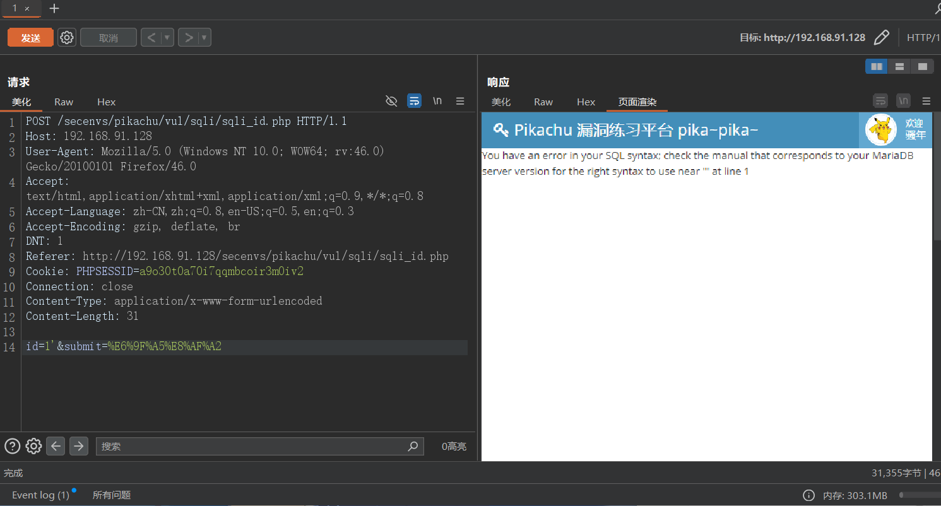Switch request view to Hex tab
This screenshot has height=506, width=941.
(x=106, y=102)
